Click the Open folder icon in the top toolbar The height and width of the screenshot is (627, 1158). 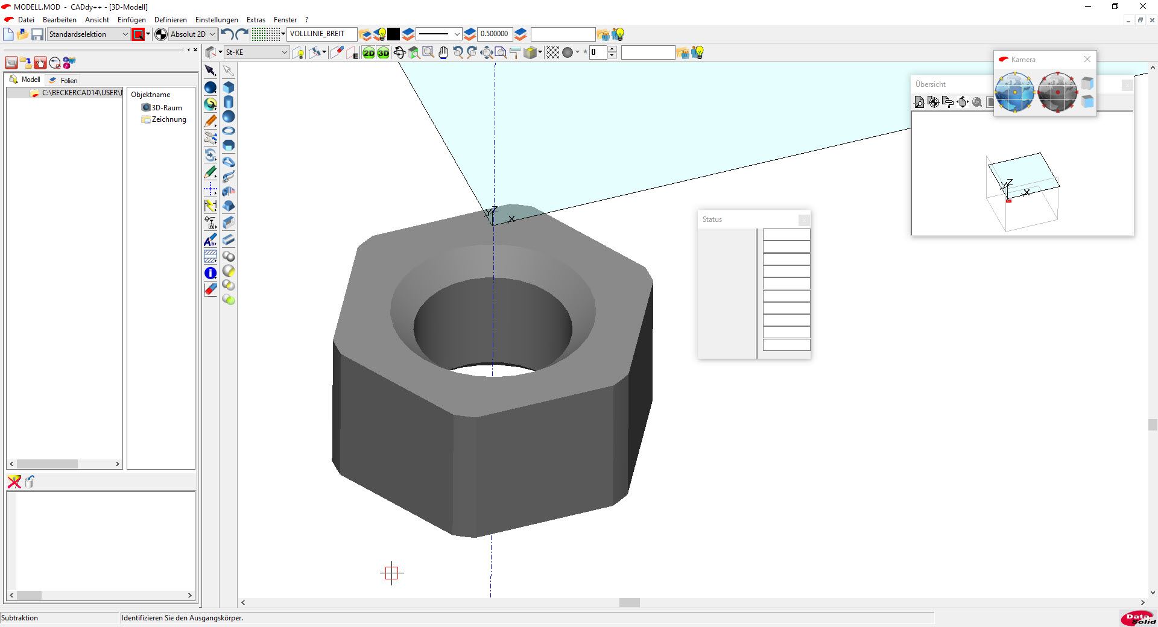point(23,34)
